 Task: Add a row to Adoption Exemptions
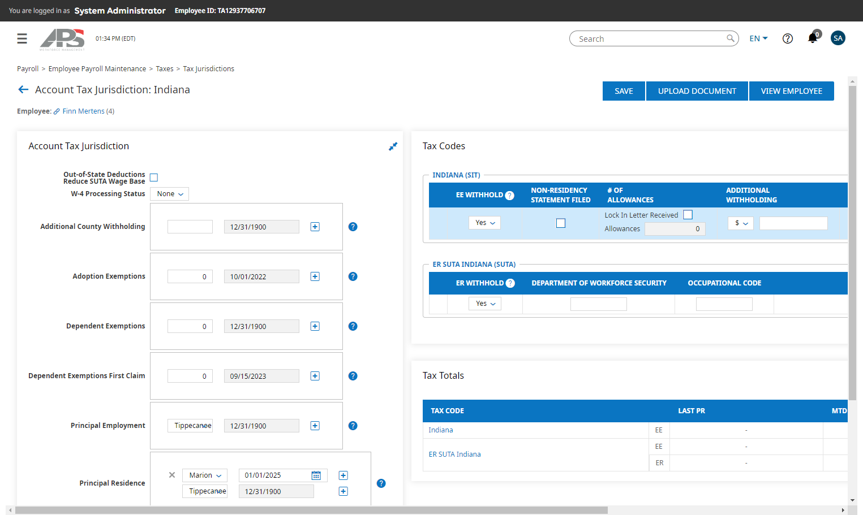[x=315, y=276]
